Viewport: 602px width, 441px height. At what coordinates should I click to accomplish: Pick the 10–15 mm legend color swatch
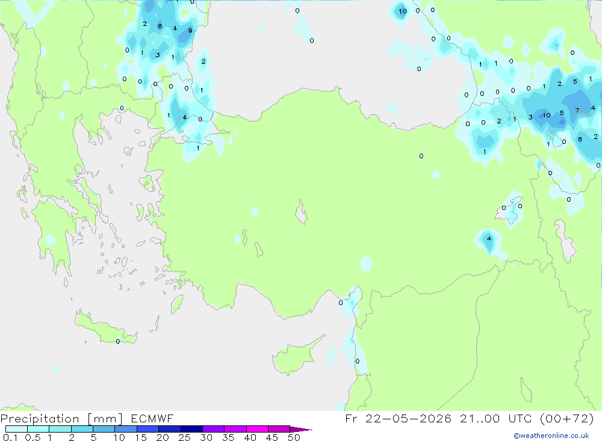coord(126,429)
